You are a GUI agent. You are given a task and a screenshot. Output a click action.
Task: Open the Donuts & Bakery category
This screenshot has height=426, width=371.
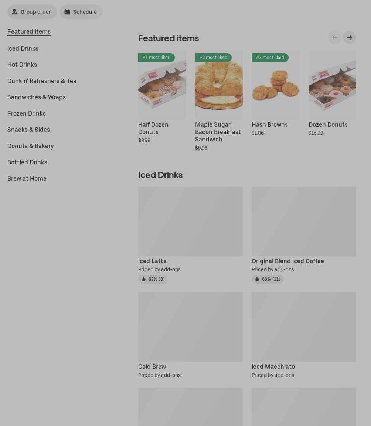coord(30,146)
